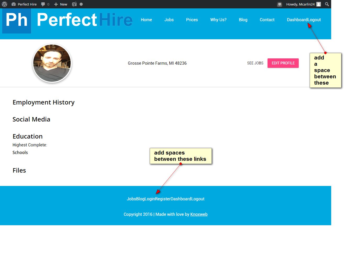Click the Logout link in the footer
The image size is (344, 253).
click(x=198, y=199)
